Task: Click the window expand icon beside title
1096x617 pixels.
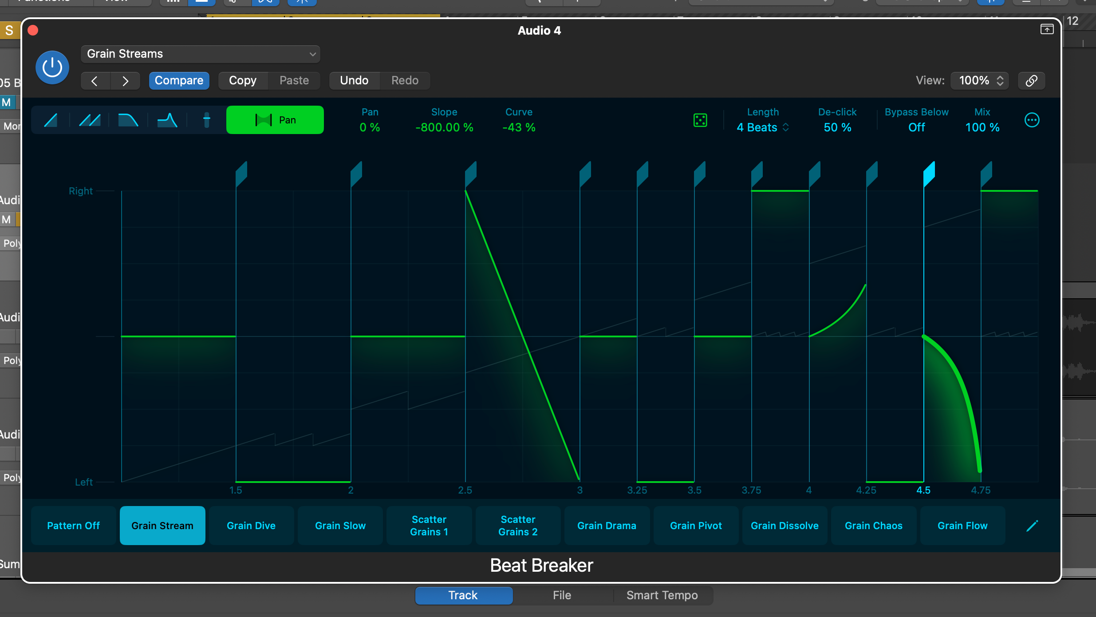Action: [1047, 29]
